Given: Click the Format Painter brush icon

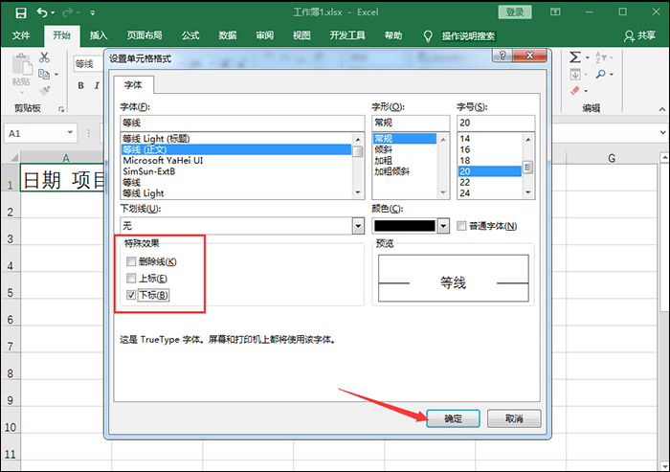Looking at the screenshot, I should [x=44, y=90].
